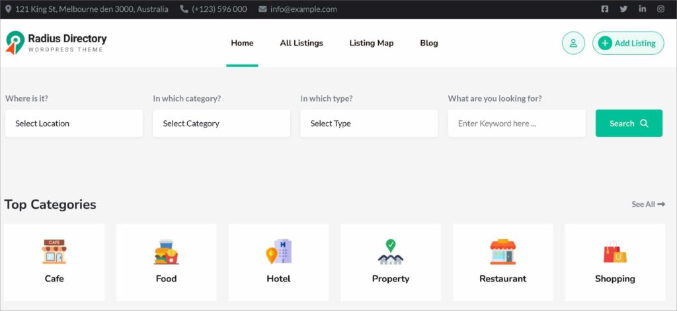Click the Shopping bags icon
The image size is (677, 311).
pos(615,252)
